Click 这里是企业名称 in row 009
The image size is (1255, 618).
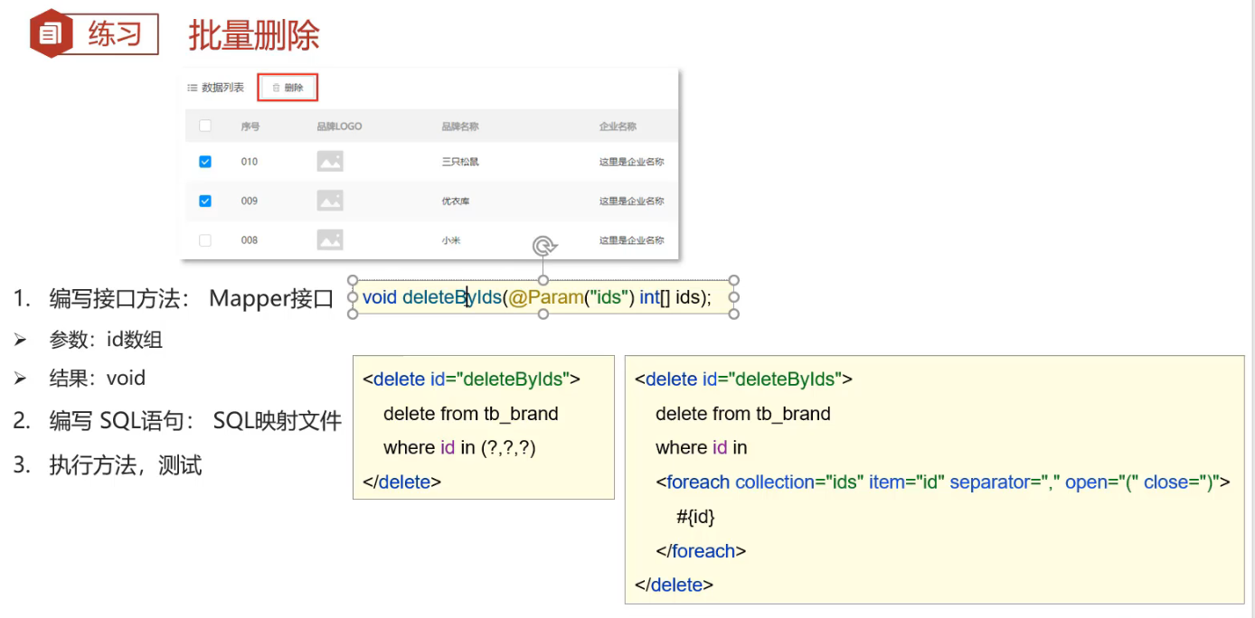click(632, 201)
